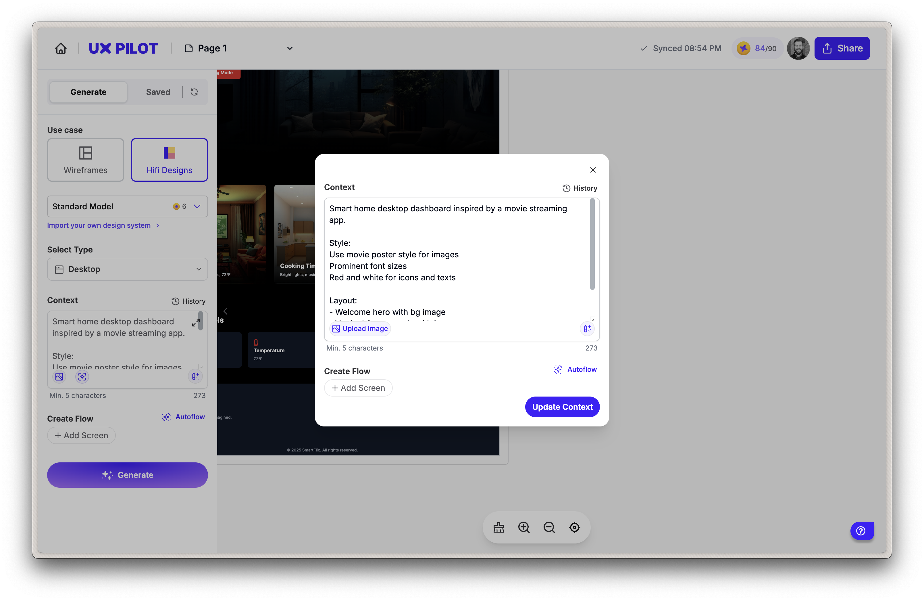Open the Page 1 dropdown chevron
This screenshot has height=601, width=924.
coord(290,48)
